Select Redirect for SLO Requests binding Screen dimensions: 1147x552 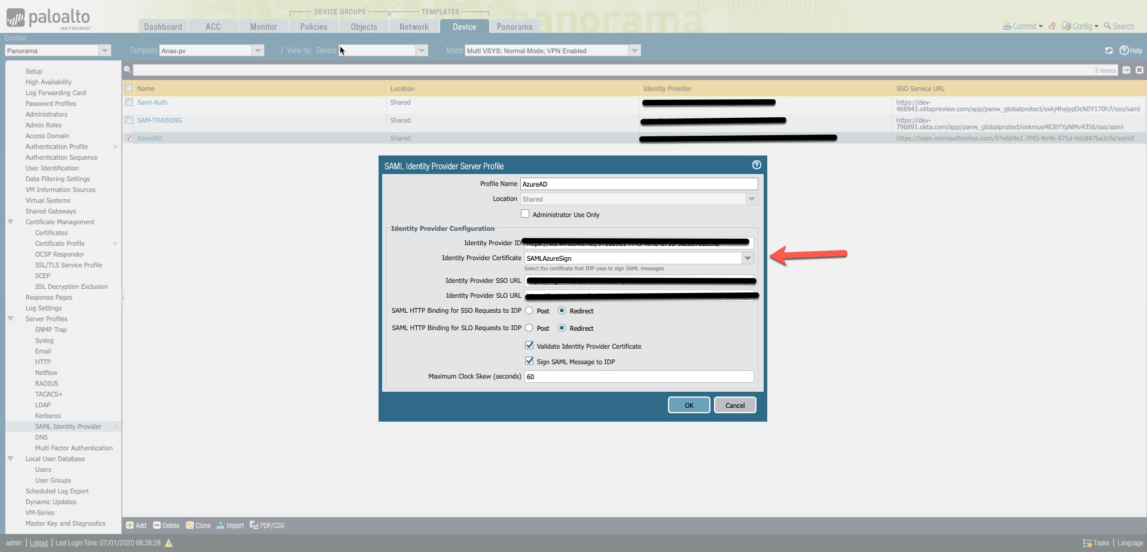pyautogui.click(x=562, y=328)
